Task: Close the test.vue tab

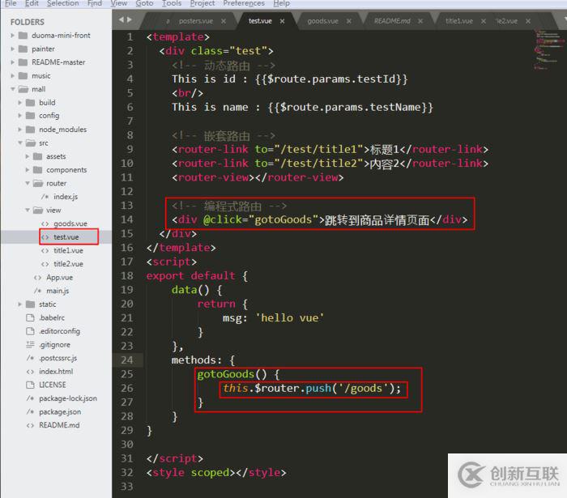Action: 282,21
